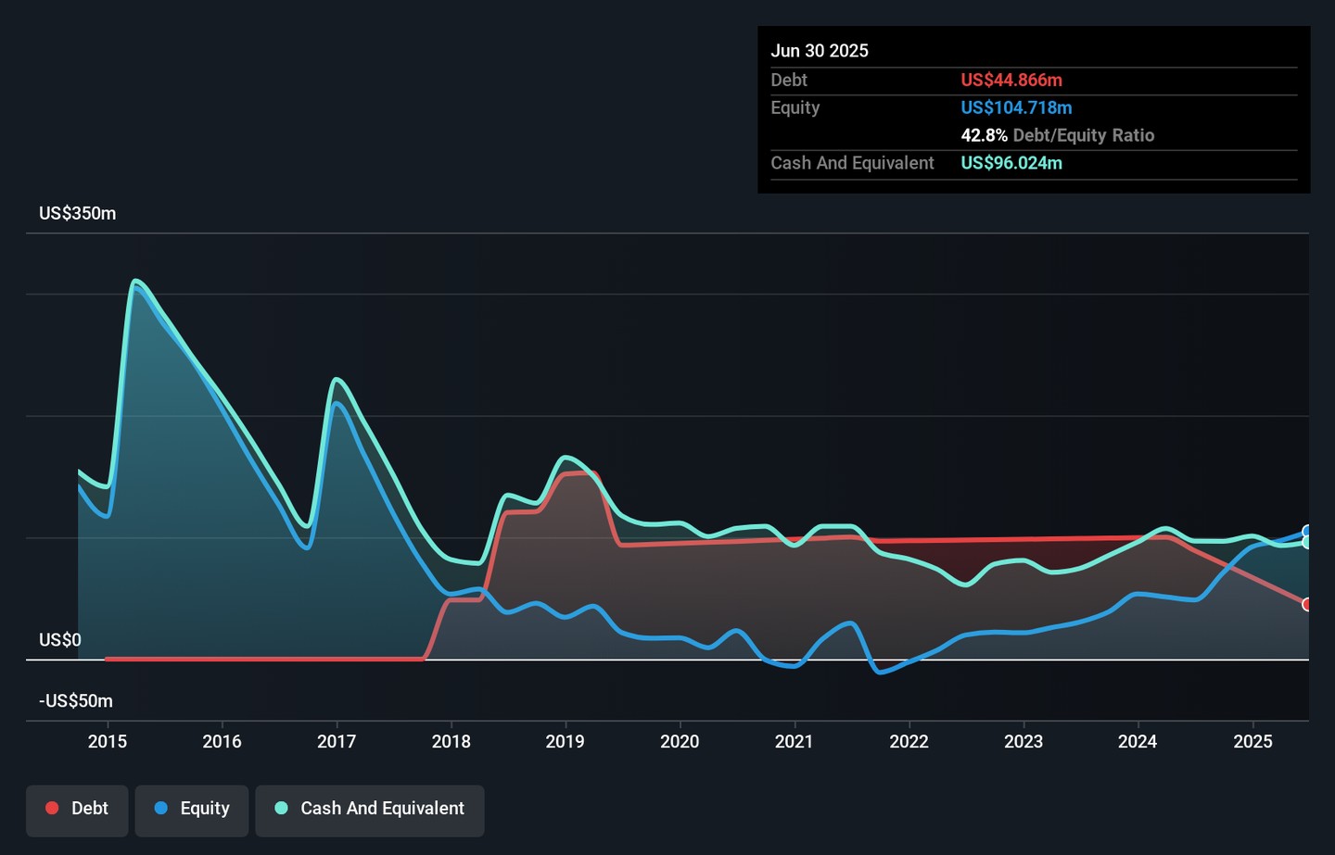Click the red Debt endpoint marker
This screenshot has height=855, width=1335.
point(1307,605)
